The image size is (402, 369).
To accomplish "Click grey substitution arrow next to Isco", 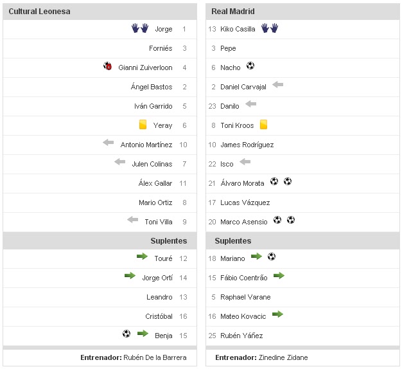I will [x=245, y=162].
